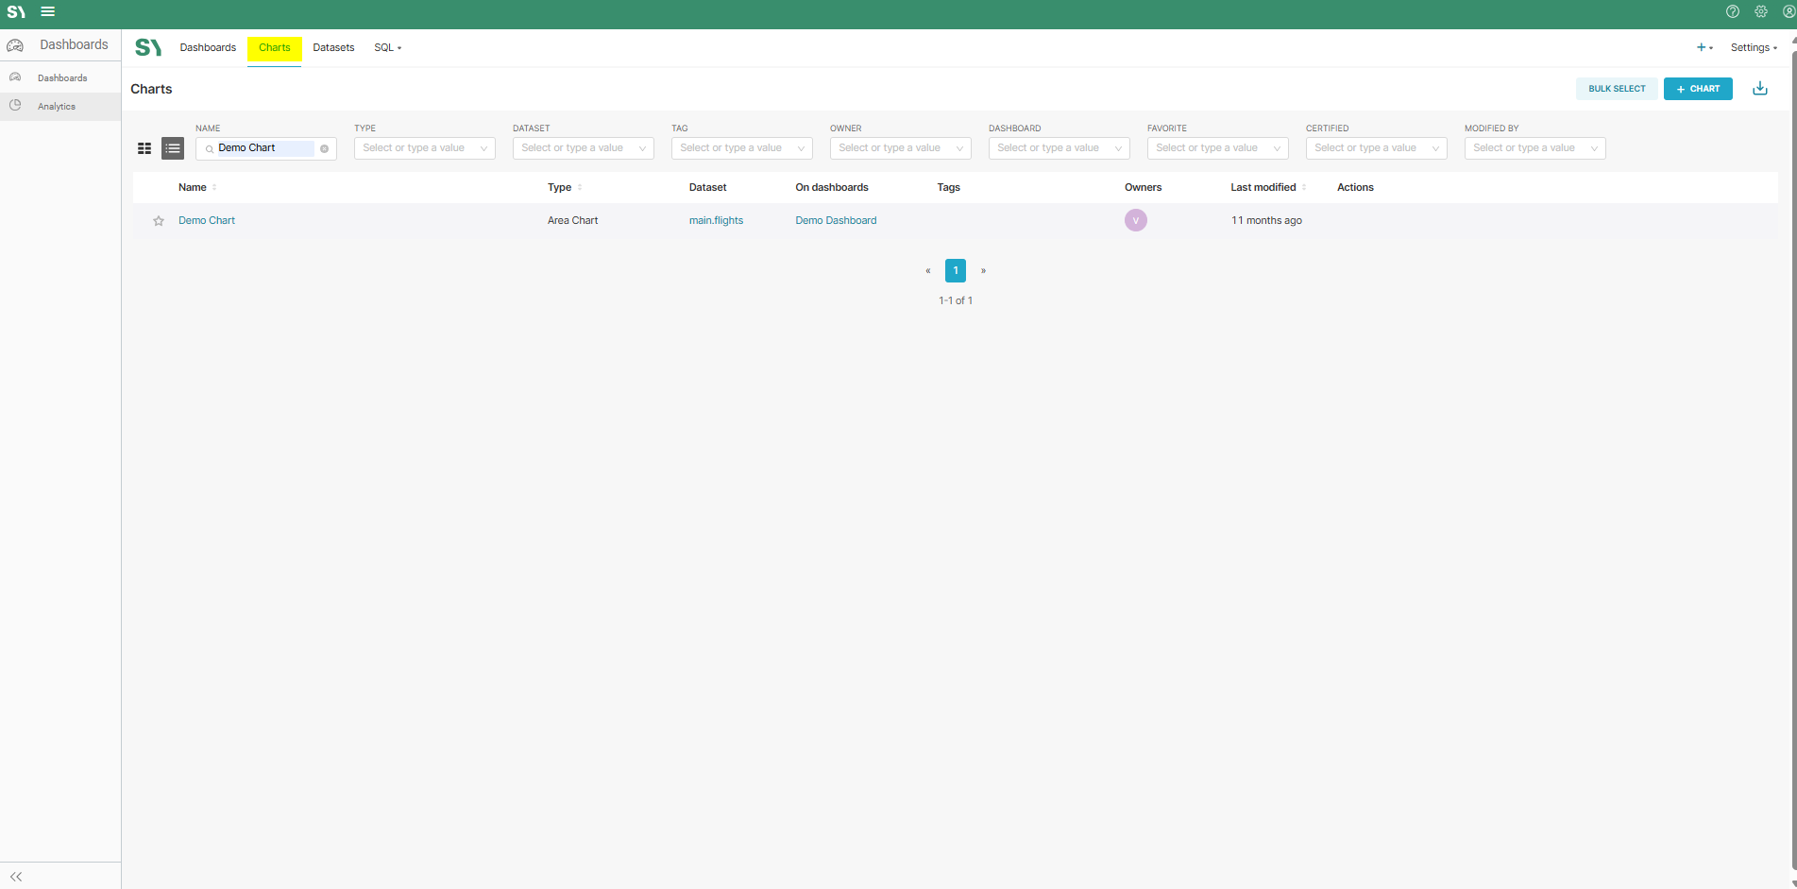Open the gear settings icon in header
This screenshot has width=1797, height=889.
click(1761, 12)
